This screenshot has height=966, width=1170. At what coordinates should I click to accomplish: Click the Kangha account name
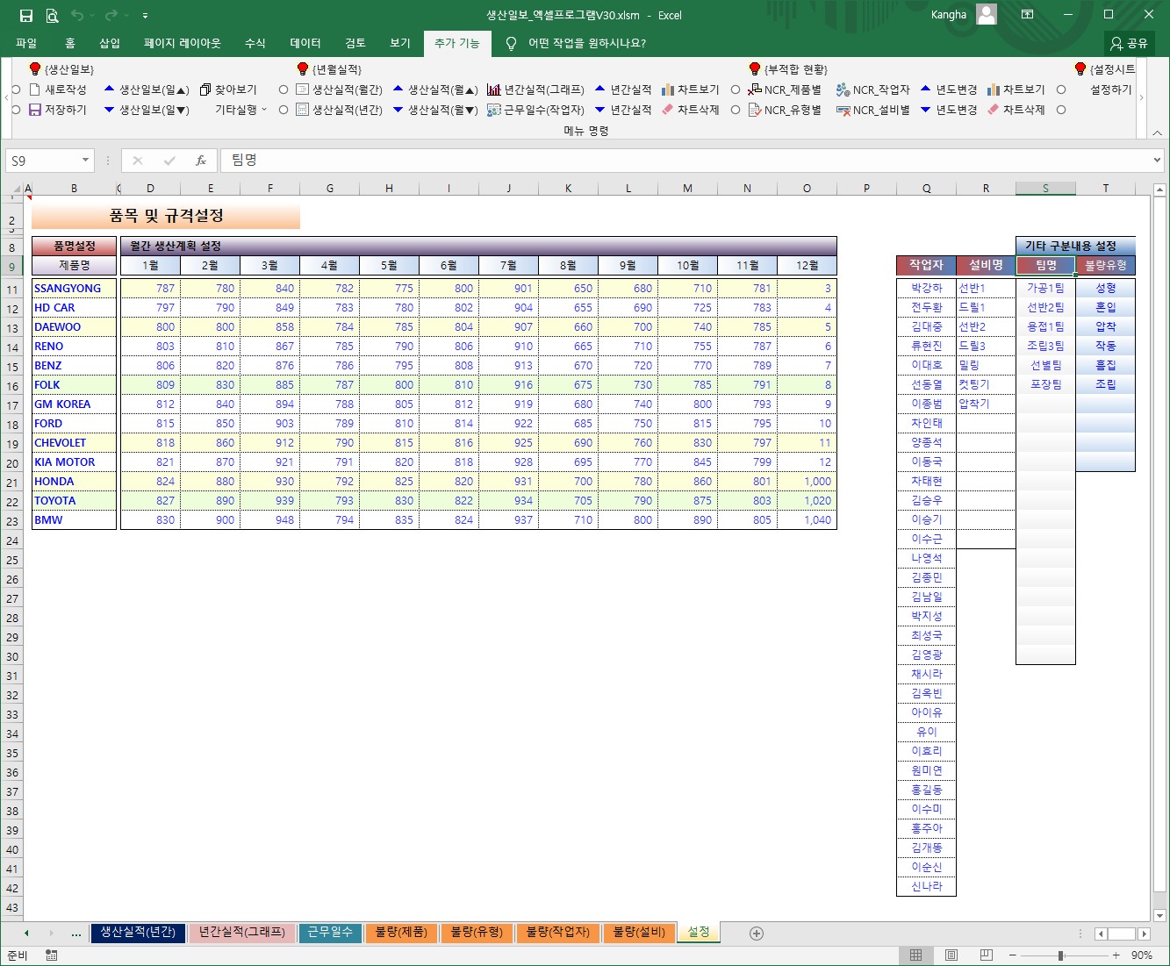[x=948, y=15]
